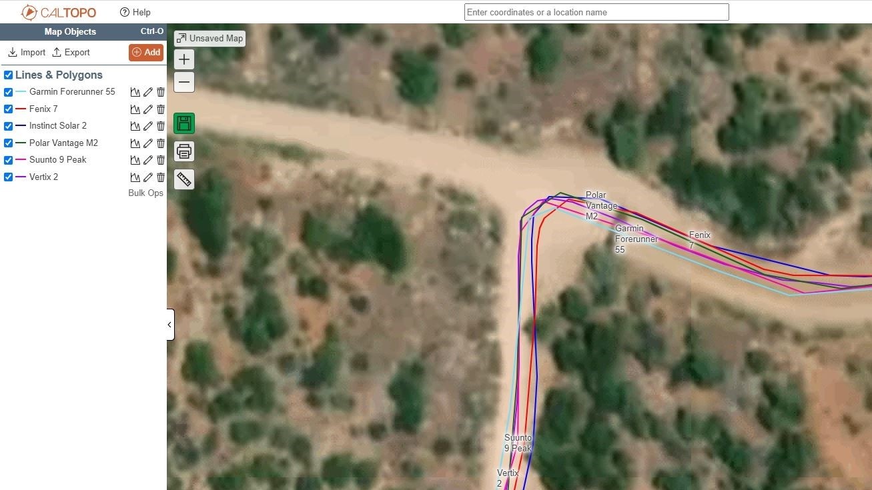Click the Export button
872x490 pixels.
point(71,53)
